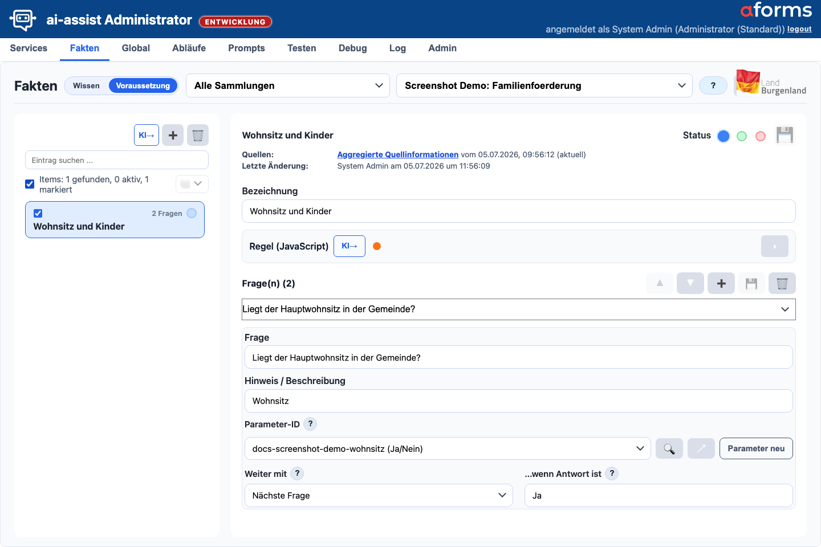
Task: Click the Parameter neu button
Action: click(756, 448)
